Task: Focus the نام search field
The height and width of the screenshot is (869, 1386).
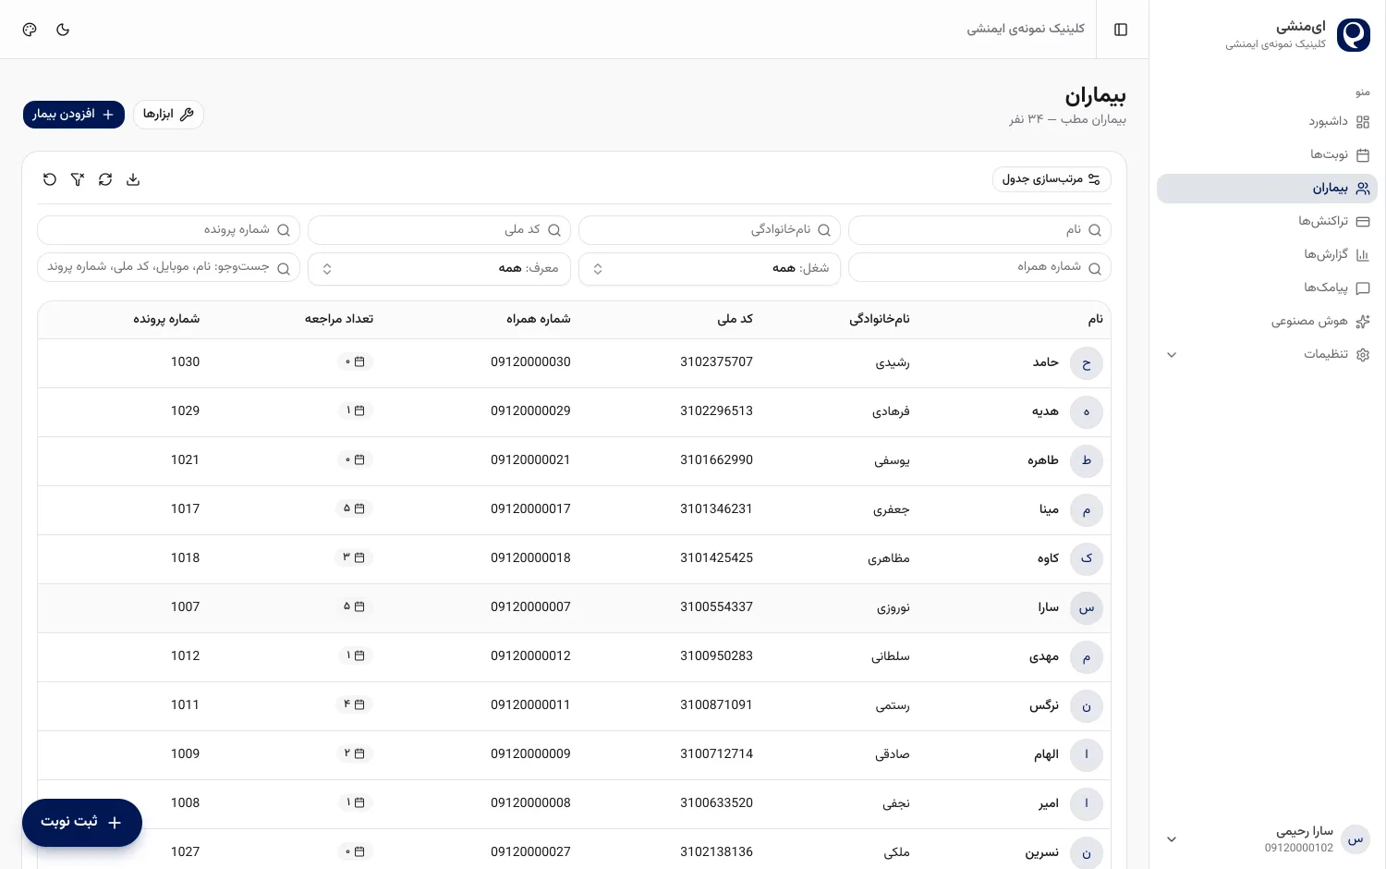Action: (979, 230)
